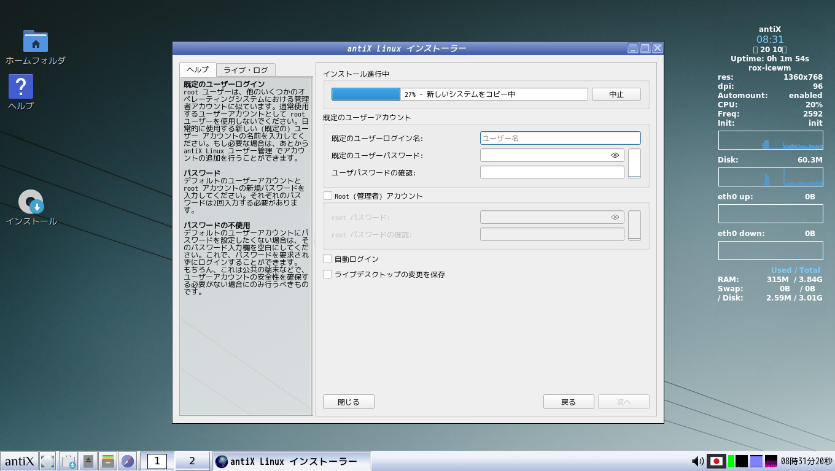
Task: Click the taskbar clock 08時31分20秒
Action: coord(806,461)
